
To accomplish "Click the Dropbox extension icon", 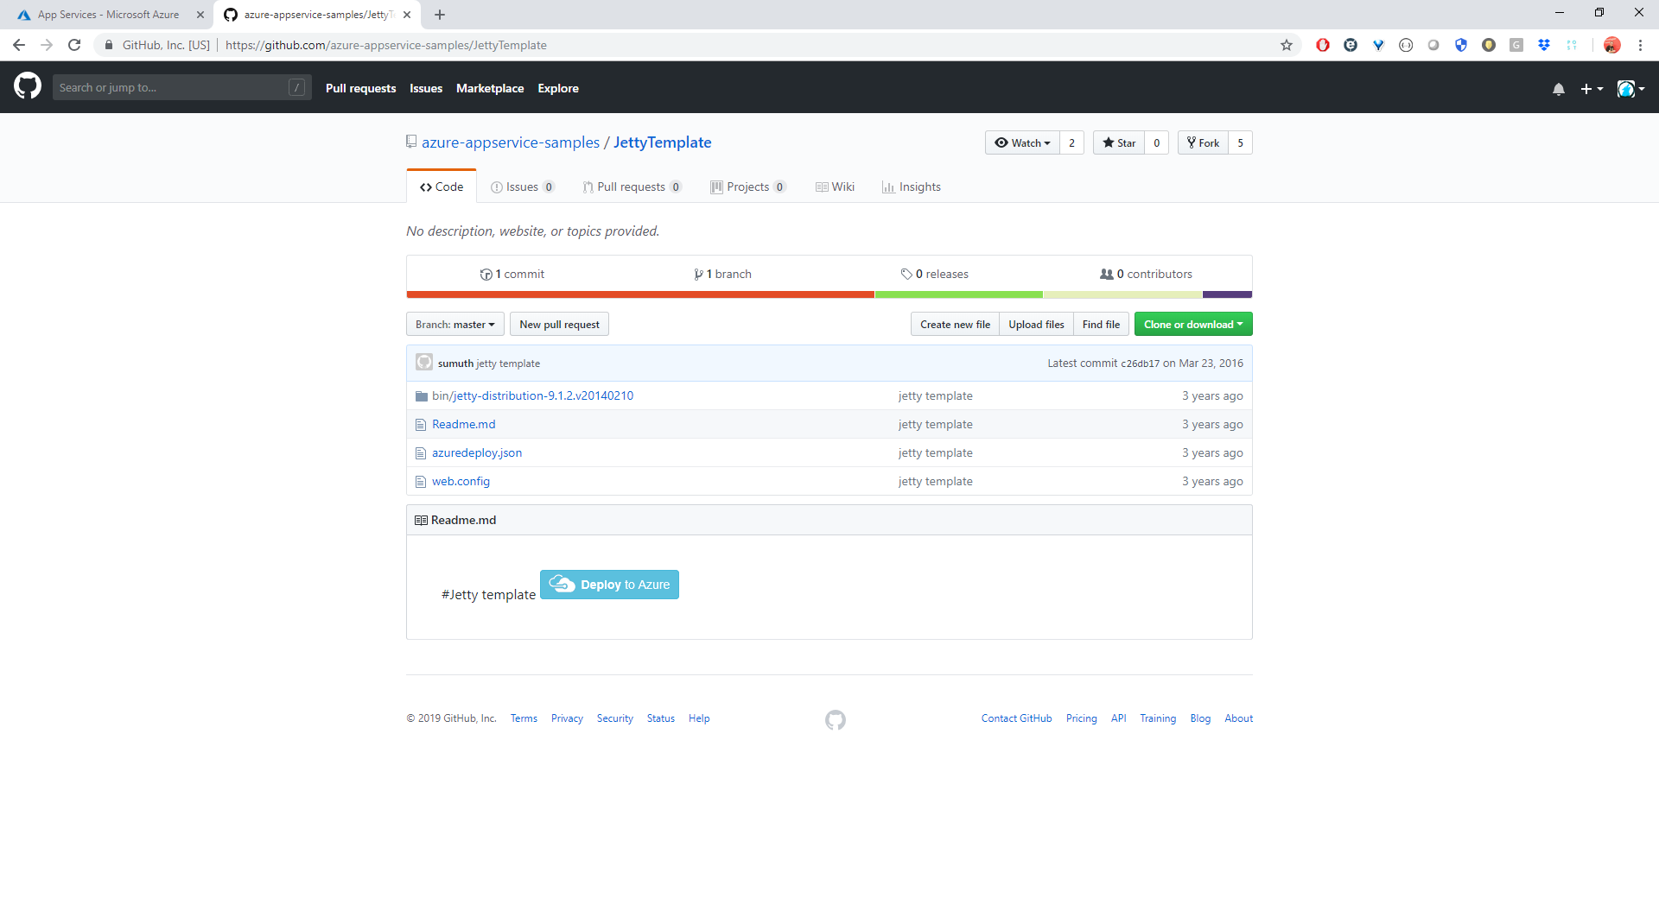I will tap(1544, 45).
